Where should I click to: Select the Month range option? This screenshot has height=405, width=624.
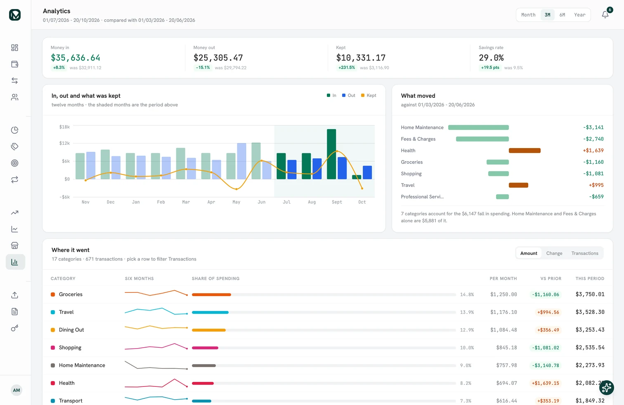[x=528, y=15]
